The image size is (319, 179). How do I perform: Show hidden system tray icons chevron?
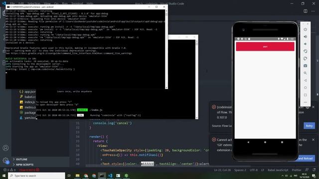(282, 176)
